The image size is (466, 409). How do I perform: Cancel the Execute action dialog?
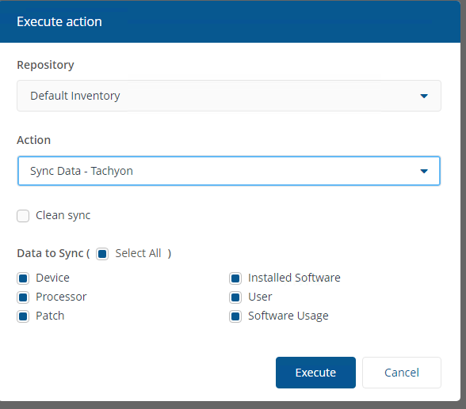coord(402,373)
